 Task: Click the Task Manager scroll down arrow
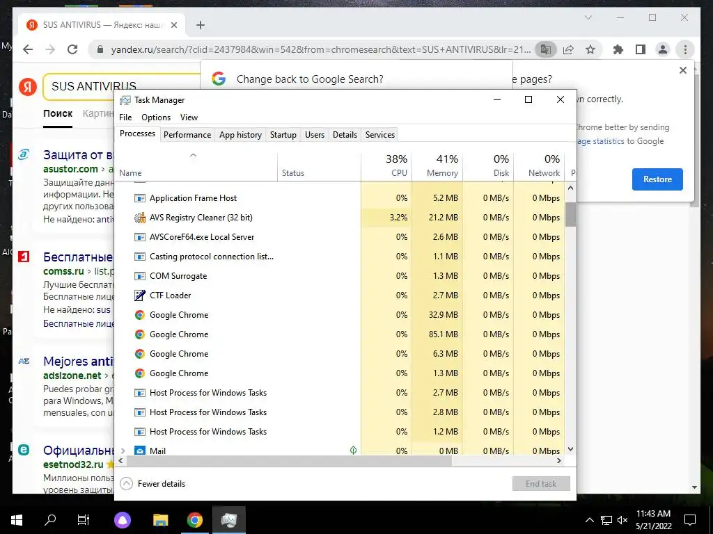(x=570, y=449)
